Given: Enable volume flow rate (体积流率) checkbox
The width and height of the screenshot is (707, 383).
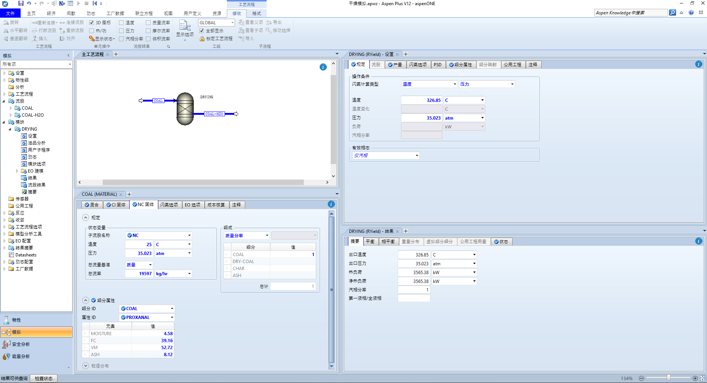Looking at the screenshot, I should pos(148,39).
